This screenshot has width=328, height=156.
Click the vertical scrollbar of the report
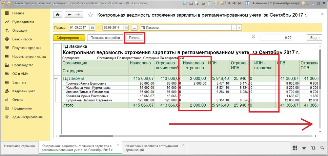[x=320, y=69]
